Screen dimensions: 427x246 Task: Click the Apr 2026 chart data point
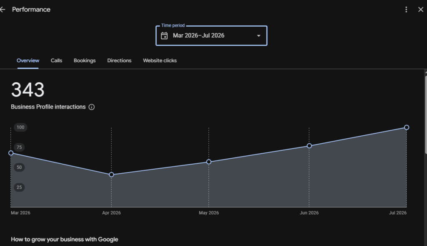[x=111, y=175]
